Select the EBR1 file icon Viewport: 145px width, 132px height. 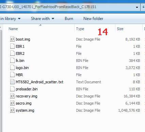[12, 46]
